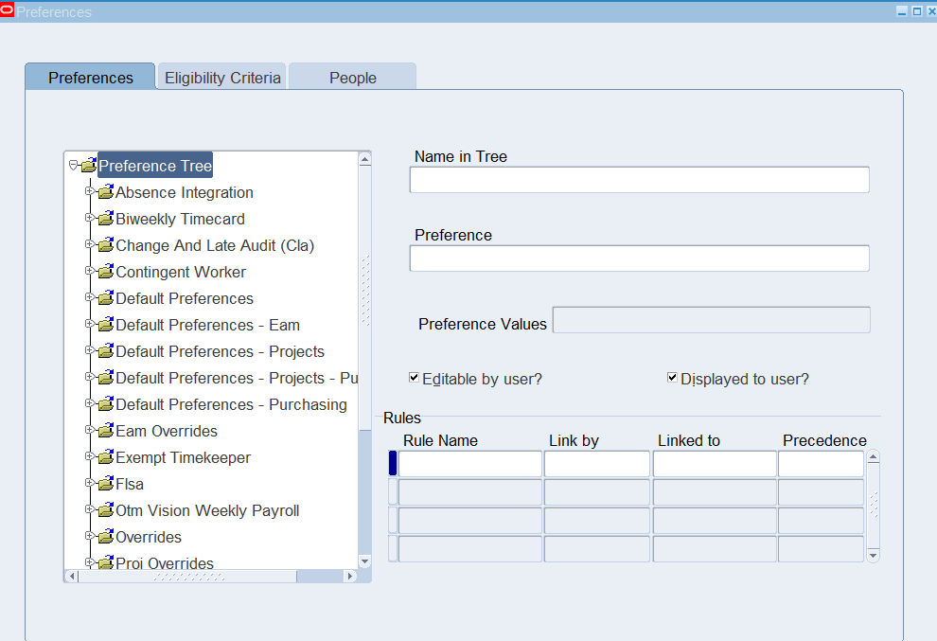Screen dimensions: 937x641
Task: Open the People tab
Action: pyautogui.click(x=352, y=78)
